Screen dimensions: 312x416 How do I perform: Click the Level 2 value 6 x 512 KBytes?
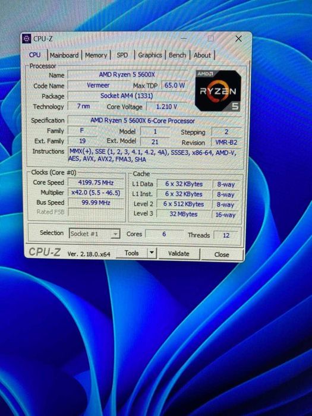click(184, 204)
